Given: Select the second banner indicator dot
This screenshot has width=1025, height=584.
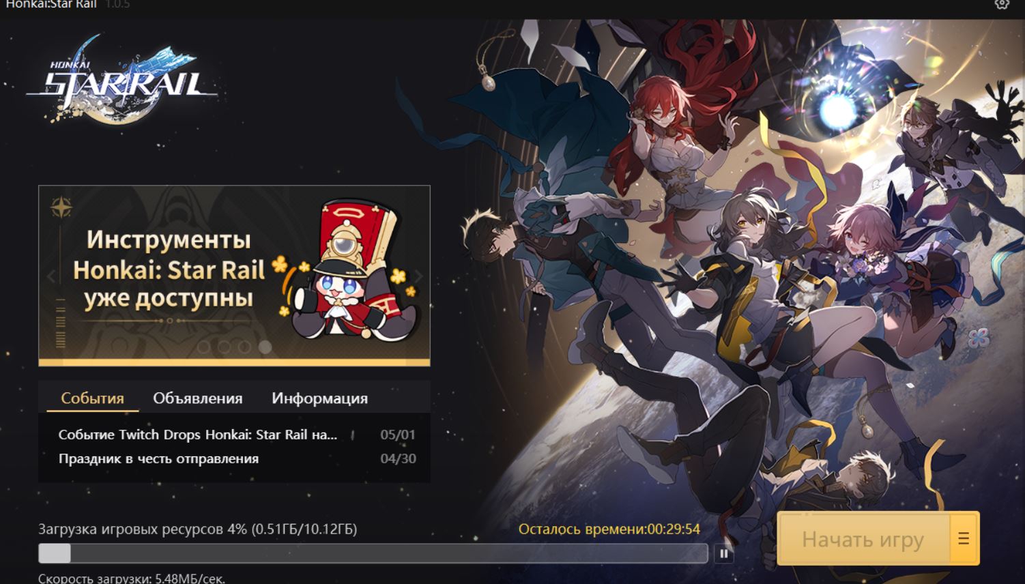Looking at the screenshot, I should (224, 347).
